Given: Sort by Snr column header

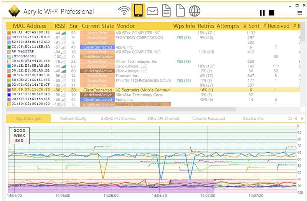Looking at the screenshot, I should 74,26.
